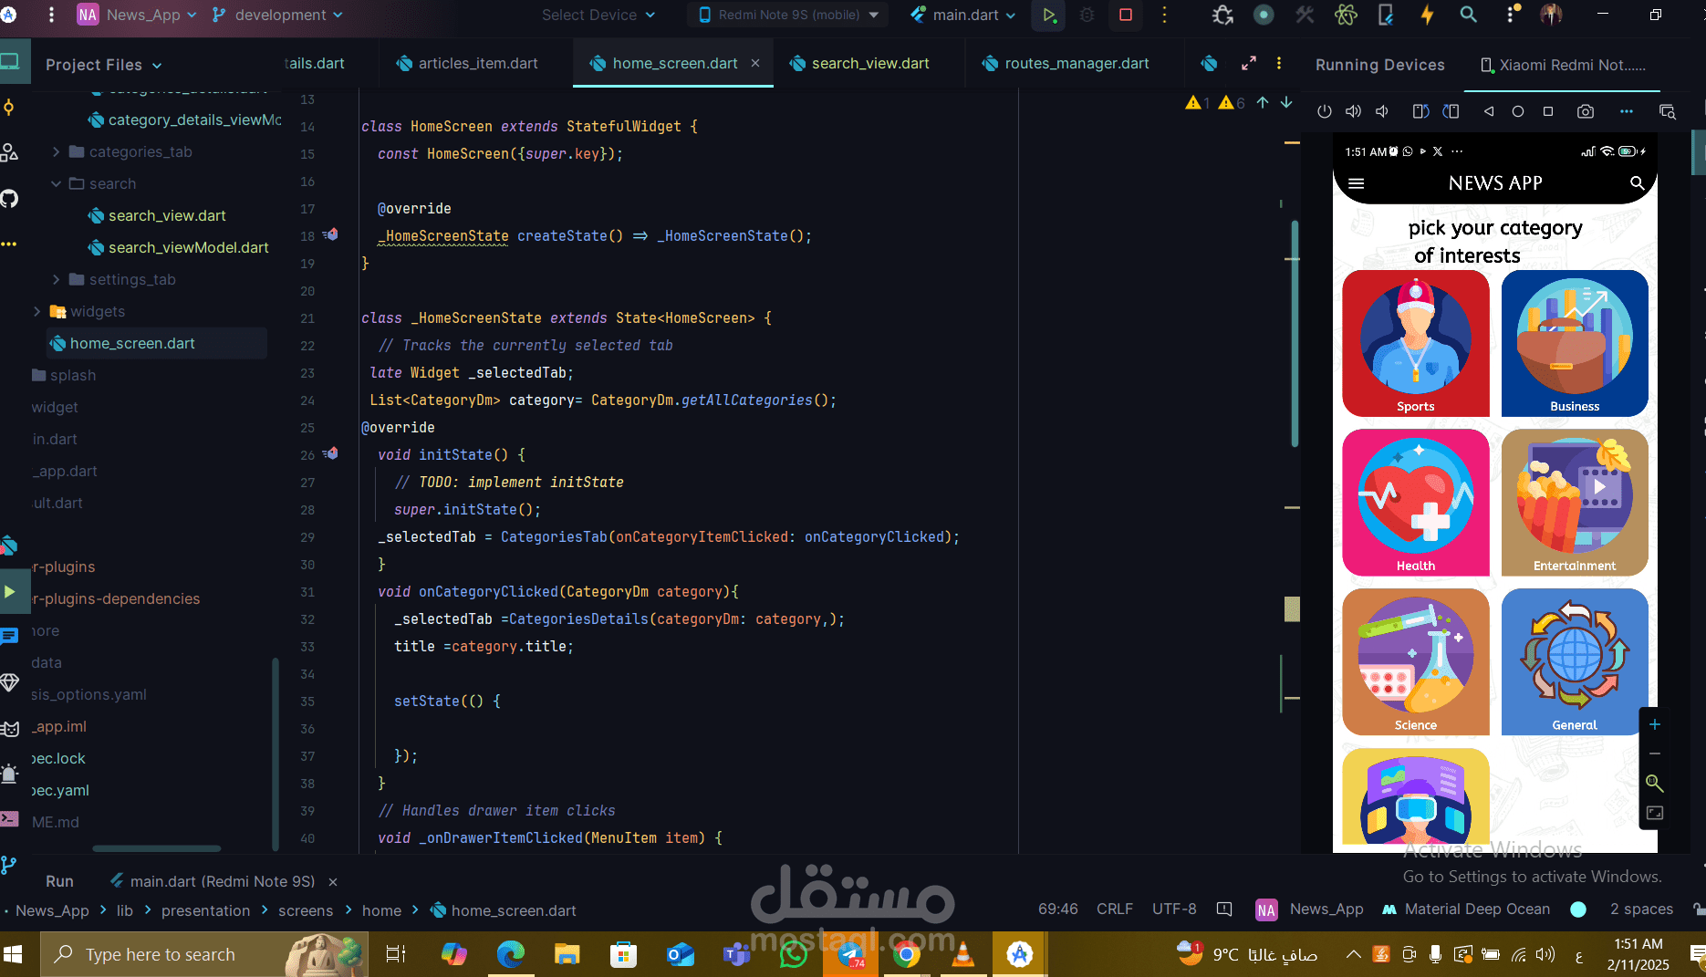Zoom out the device mirror with the minus icon
Viewport: 1706px width, 977px height.
coord(1655,754)
